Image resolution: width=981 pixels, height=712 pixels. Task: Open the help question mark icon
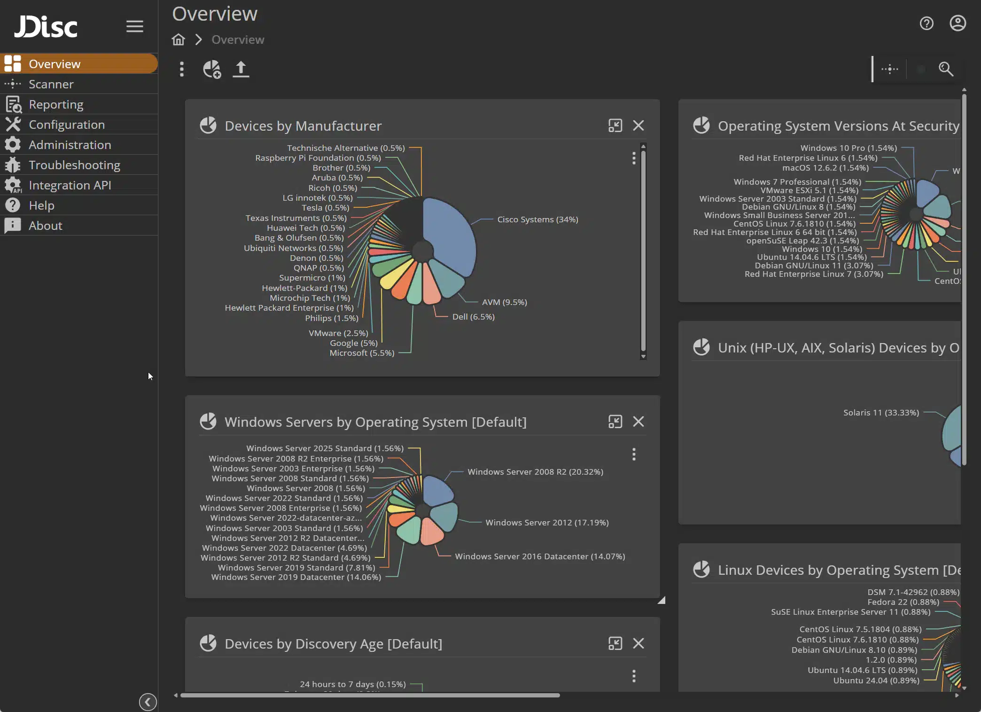[926, 23]
